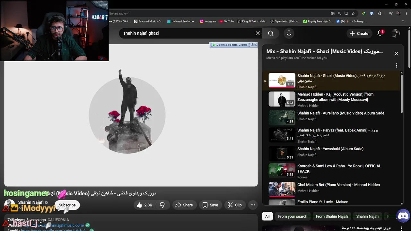Click the video player area
Image resolution: width=411 pixels, height=231 pixels.
tap(131, 116)
